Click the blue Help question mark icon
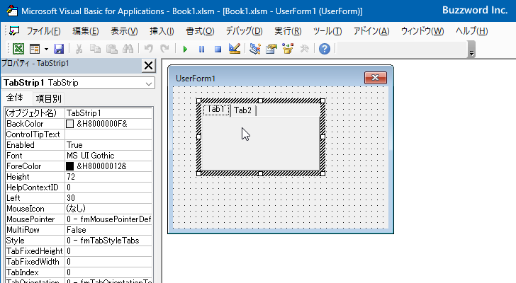The image size is (516, 283). pos(324,49)
